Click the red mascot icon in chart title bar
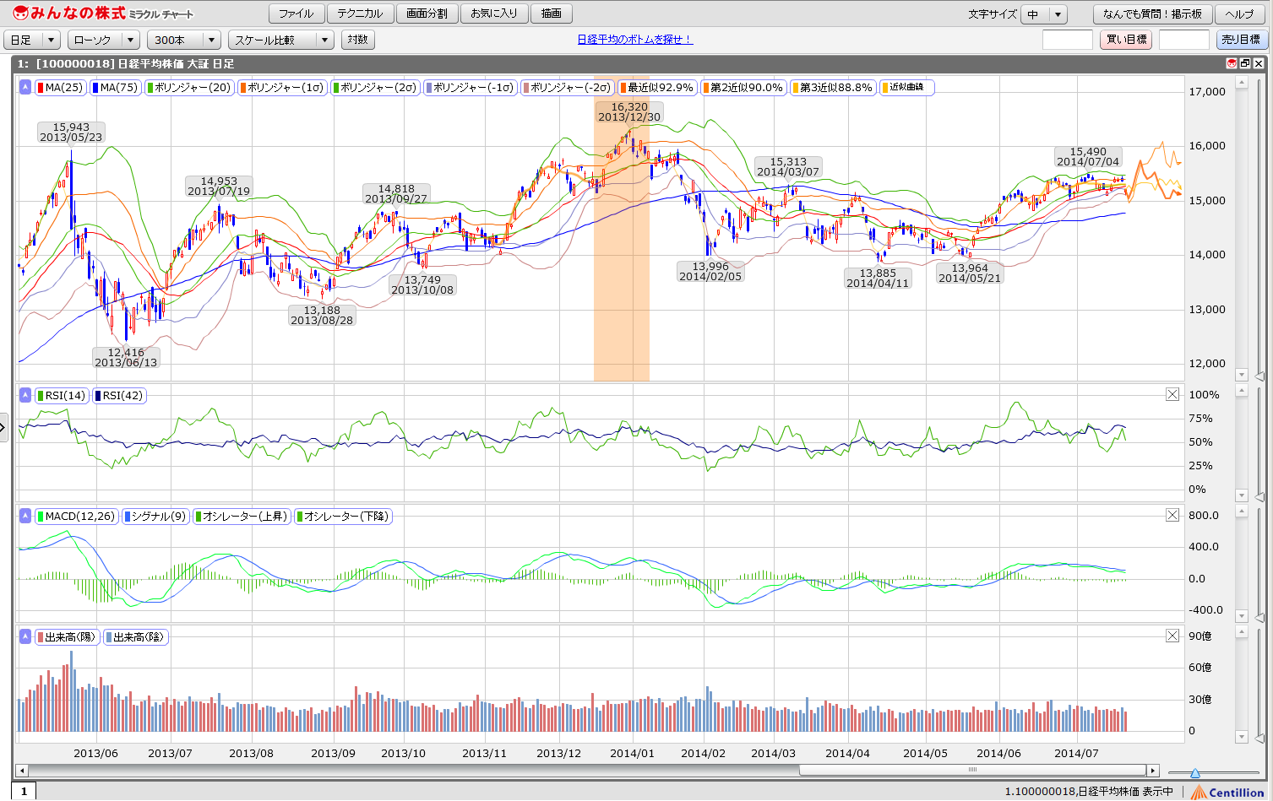Screen dimensions: 1273x801 click(x=1232, y=63)
